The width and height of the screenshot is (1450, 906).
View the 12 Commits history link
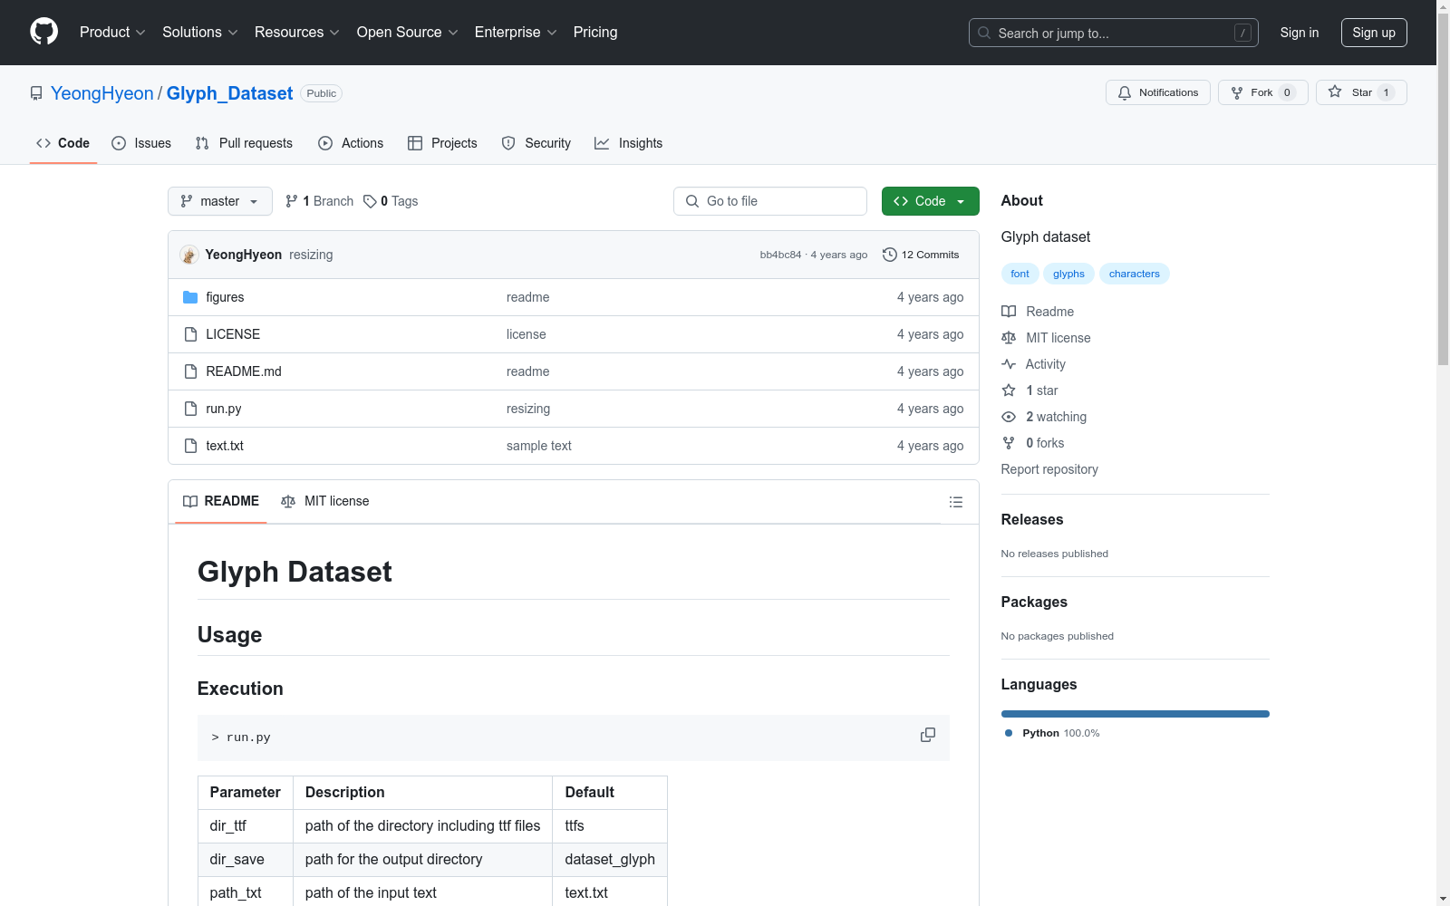921,255
